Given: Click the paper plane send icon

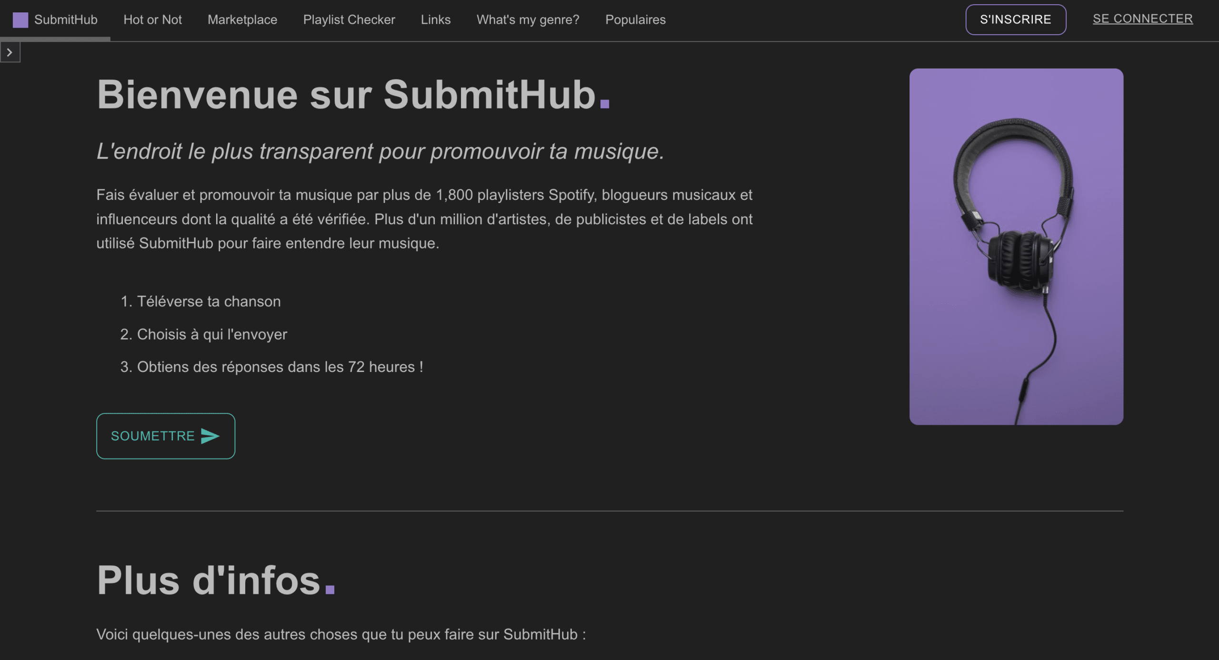Looking at the screenshot, I should click(210, 436).
